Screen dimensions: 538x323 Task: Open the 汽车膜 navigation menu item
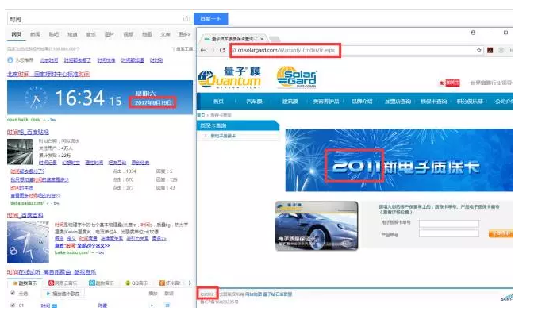pyautogui.click(x=254, y=102)
